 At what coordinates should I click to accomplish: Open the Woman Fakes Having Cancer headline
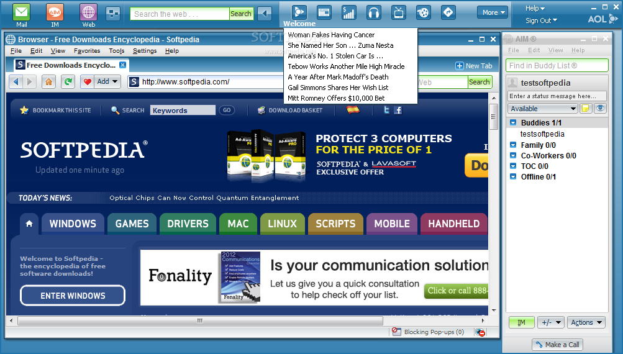pyautogui.click(x=331, y=35)
